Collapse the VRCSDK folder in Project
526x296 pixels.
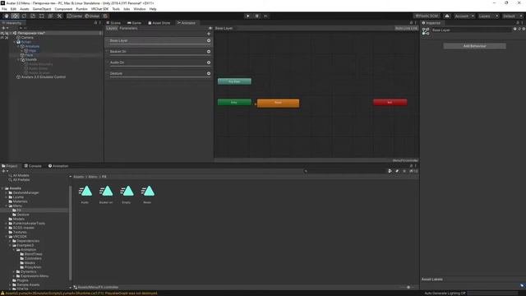point(7,237)
